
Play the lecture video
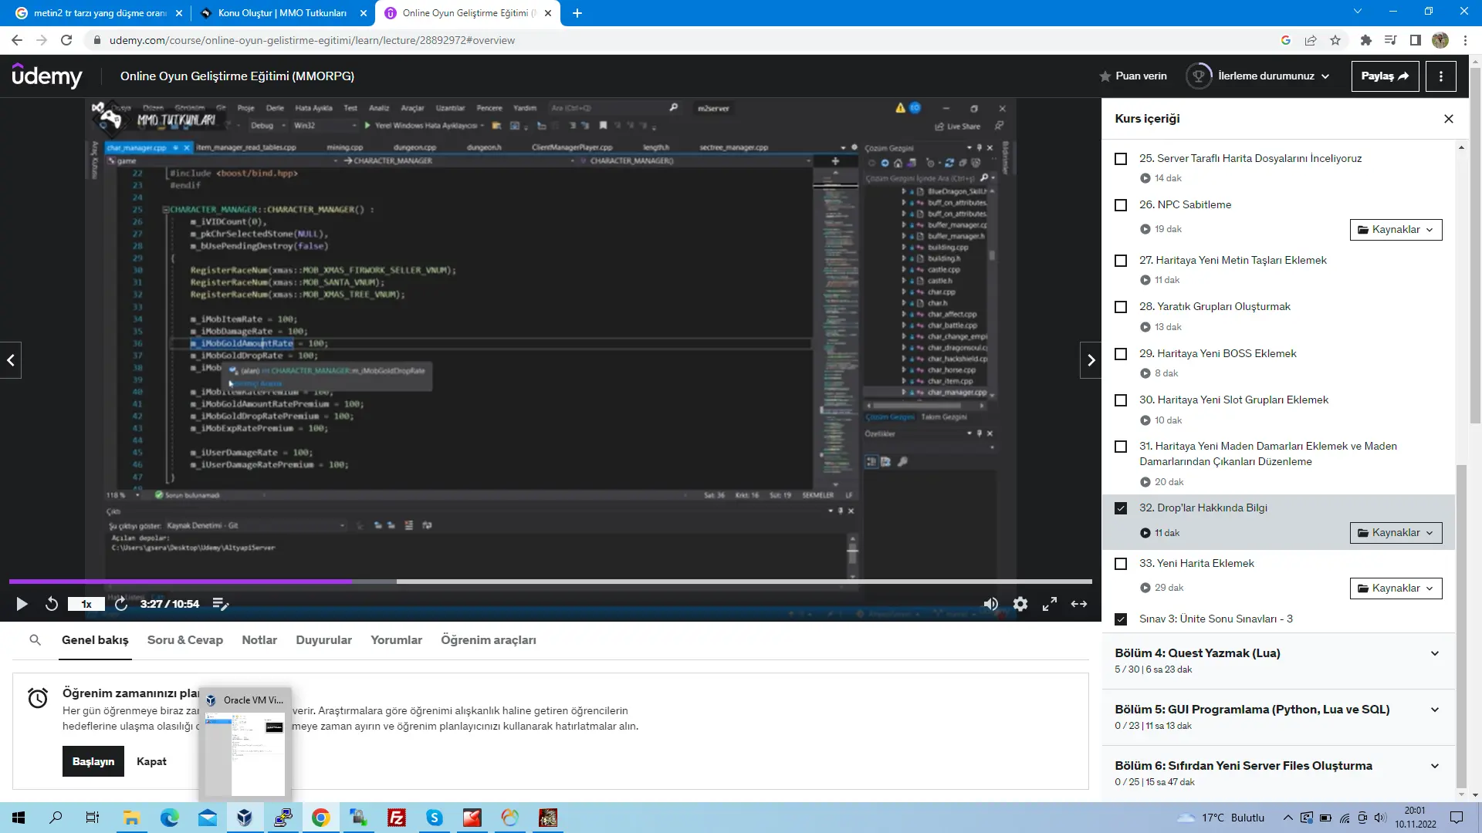(22, 604)
